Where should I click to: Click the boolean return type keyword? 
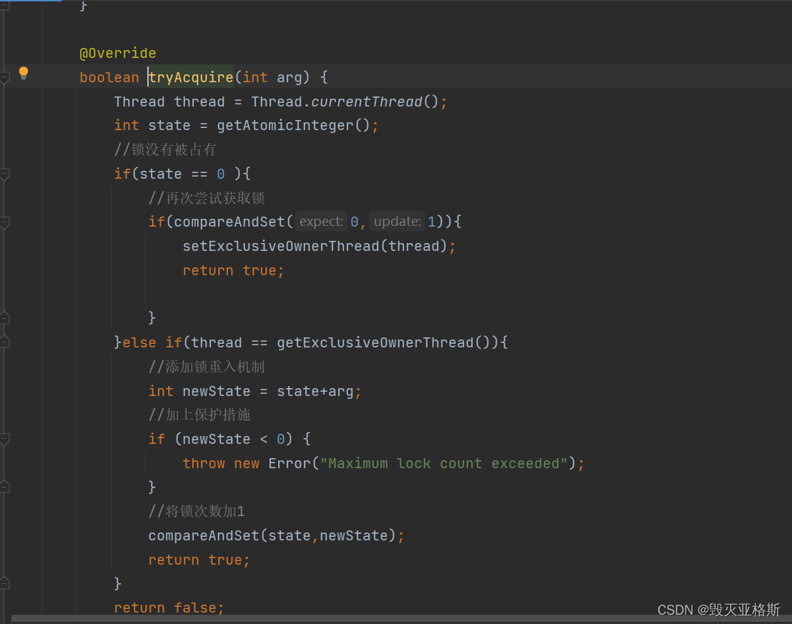point(109,77)
